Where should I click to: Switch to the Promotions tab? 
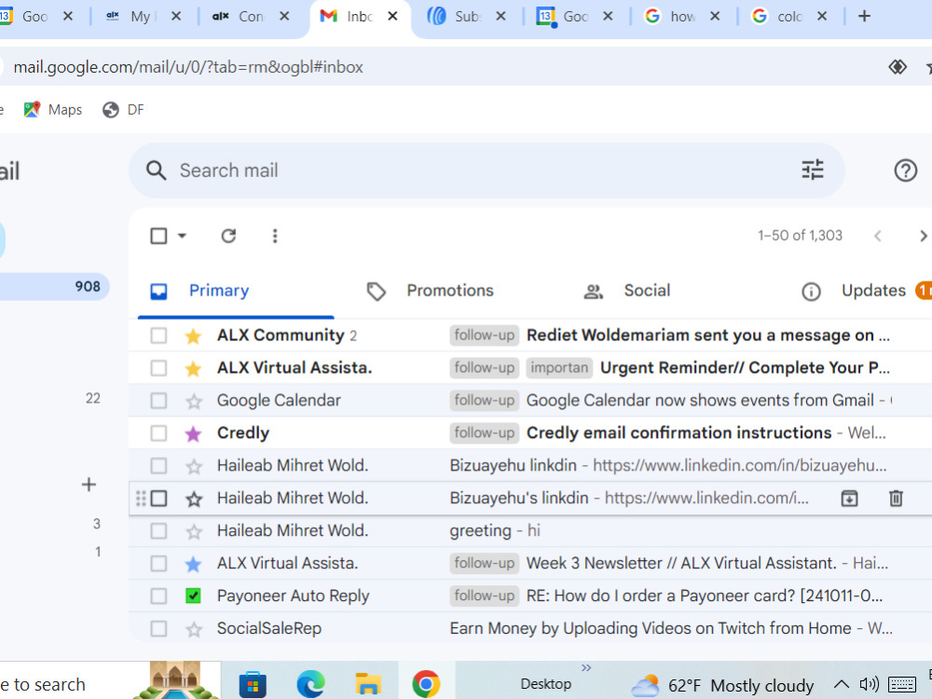pyautogui.click(x=449, y=291)
